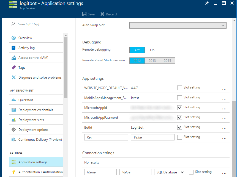Click the Discard X icon
This screenshot has height=177, width=237.
click(x=102, y=14)
